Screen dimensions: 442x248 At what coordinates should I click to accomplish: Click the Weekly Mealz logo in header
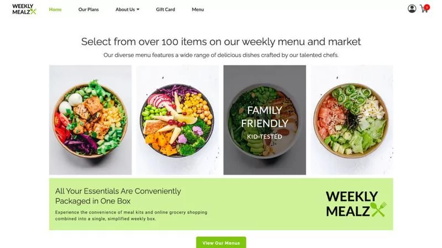[x=24, y=9]
